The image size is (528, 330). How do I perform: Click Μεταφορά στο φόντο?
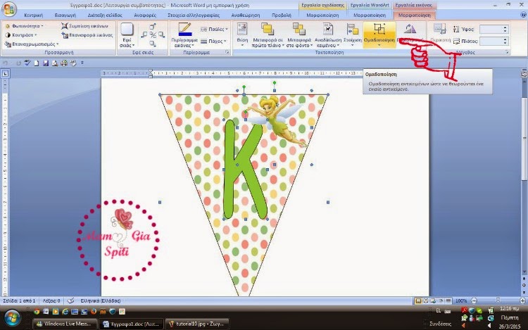coord(299,35)
